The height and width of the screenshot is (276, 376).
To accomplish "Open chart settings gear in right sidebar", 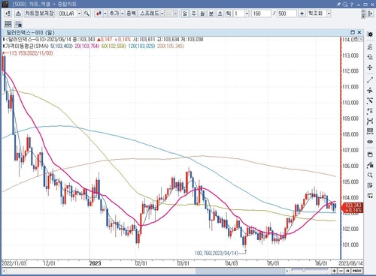I will click(x=370, y=34).
